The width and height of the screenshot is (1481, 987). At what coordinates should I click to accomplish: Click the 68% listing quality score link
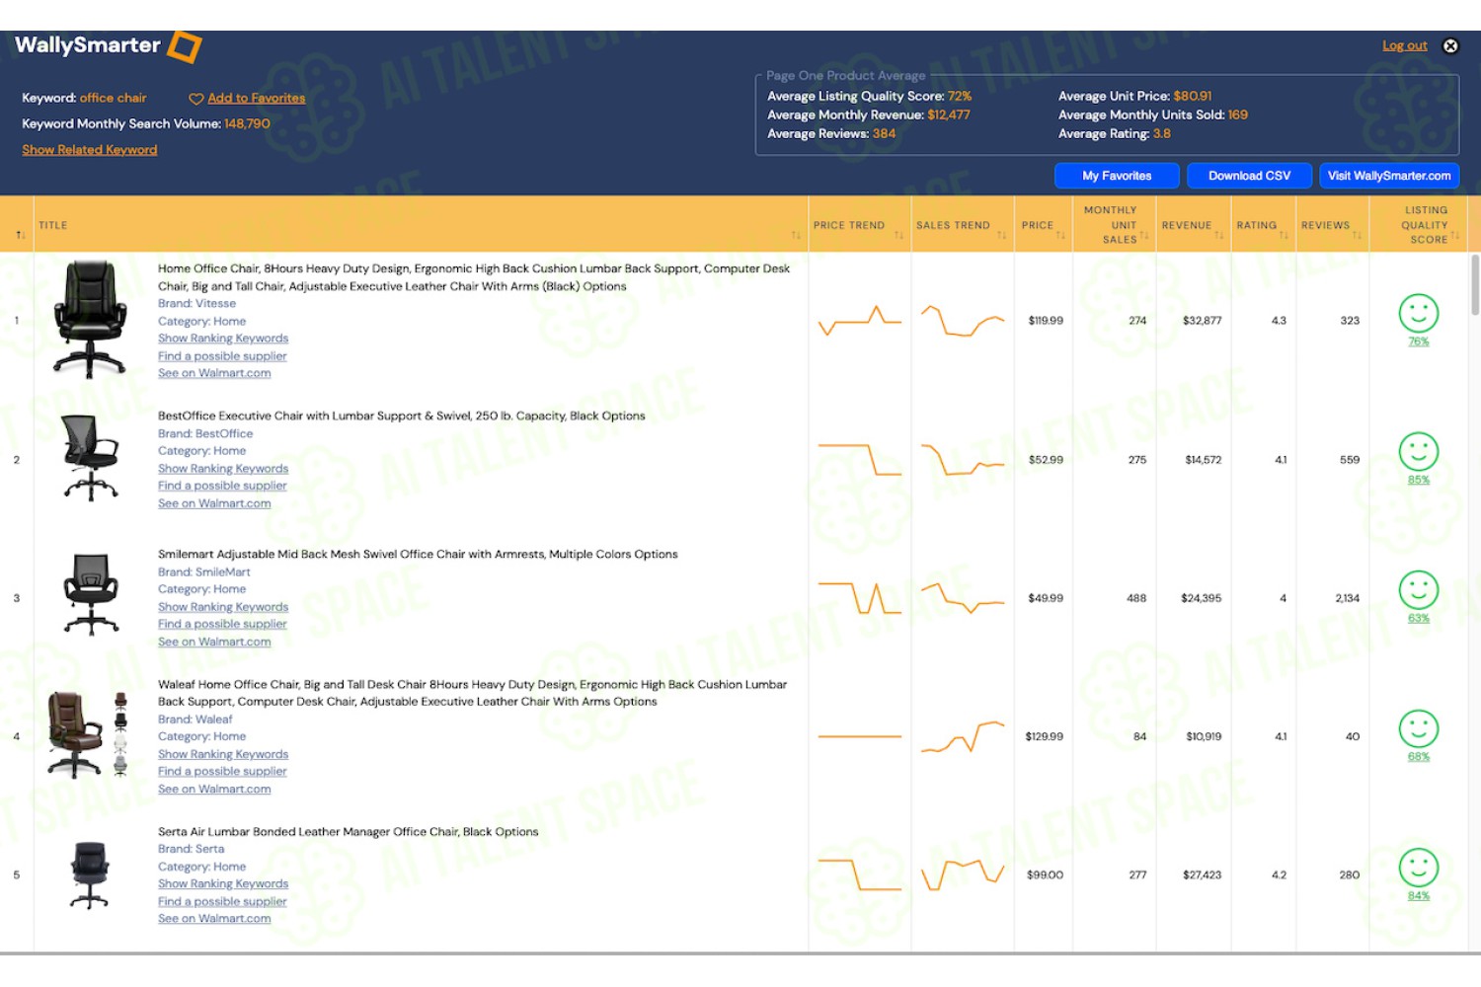(1419, 757)
